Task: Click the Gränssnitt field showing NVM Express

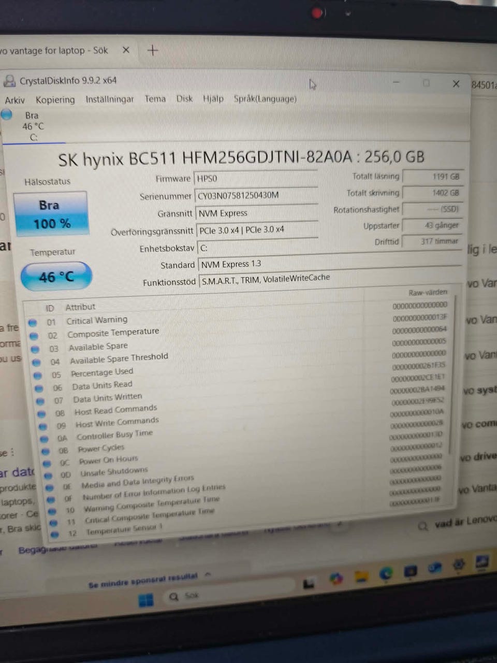Action: point(257,213)
